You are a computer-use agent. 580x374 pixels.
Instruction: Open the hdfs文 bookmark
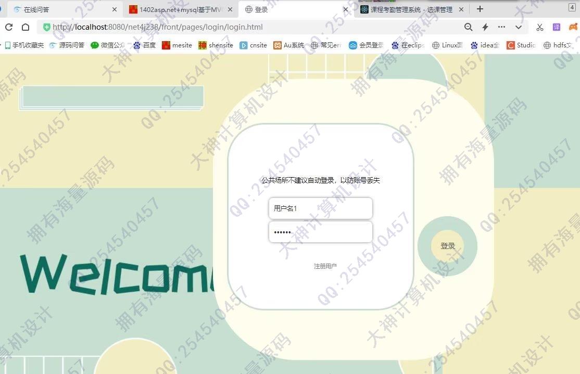point(558,45)
